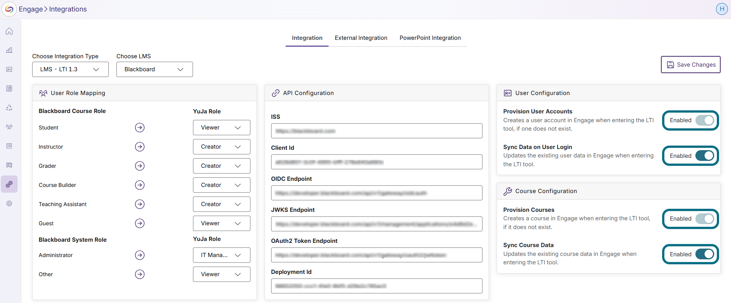Click into the JWKS Endpoint input field
Image resolution: width=731 pixels, height=303 pixels.
tap(377, 224)
